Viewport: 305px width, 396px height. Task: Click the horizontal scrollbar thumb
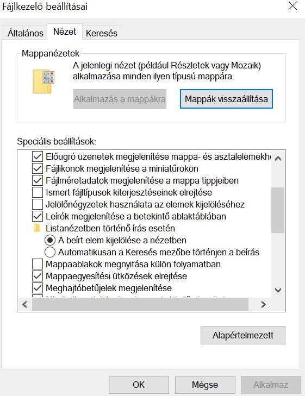click(x=140, y=304)
